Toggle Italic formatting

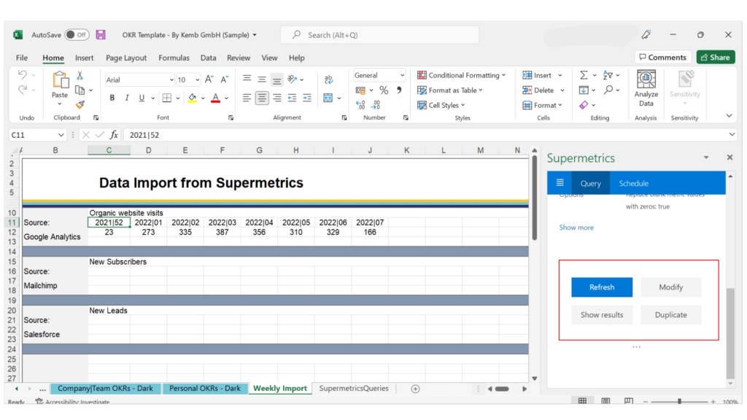(127, 98)
